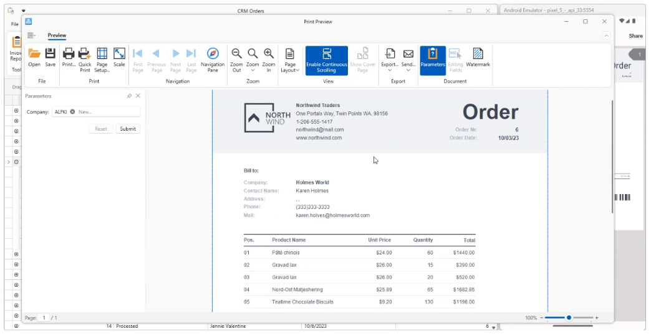
Task: Click Share in the Android Emulator window
Action: point(635,36)
